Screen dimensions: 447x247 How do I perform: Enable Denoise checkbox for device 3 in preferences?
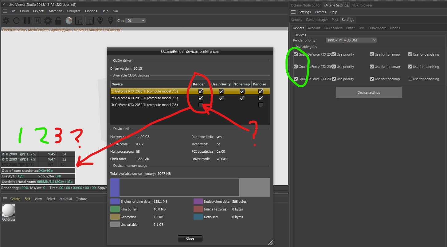pyautogui.click(x=261, y=105)
